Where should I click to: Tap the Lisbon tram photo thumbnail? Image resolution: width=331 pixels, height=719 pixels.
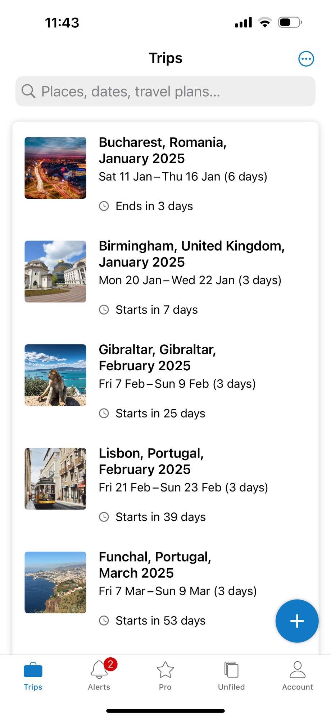(55, 478)
